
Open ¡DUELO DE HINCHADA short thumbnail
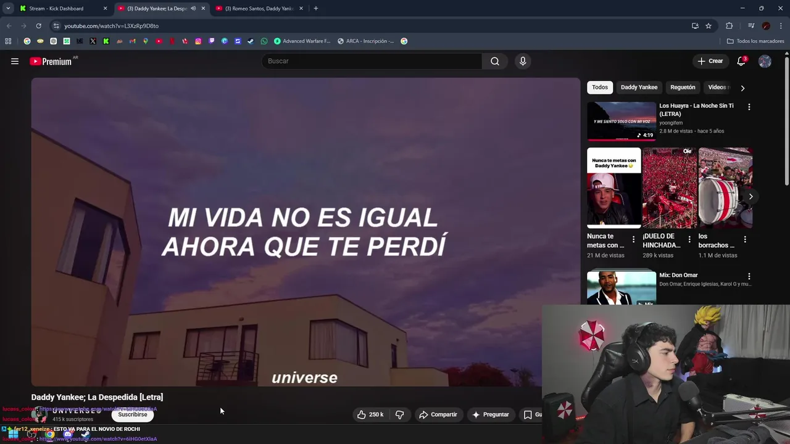point(670,188)
